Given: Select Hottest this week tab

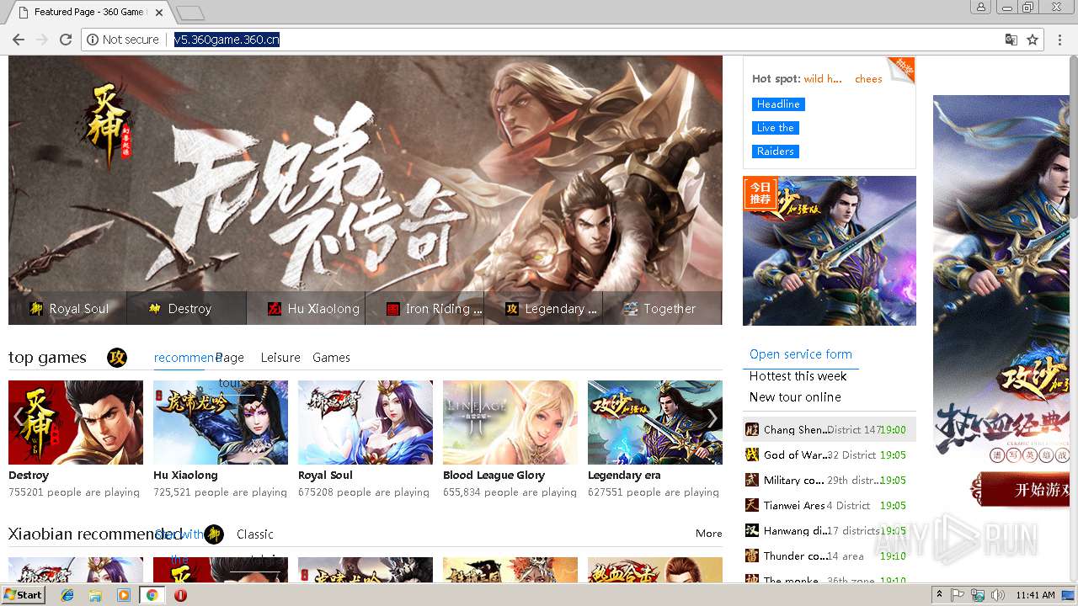Looking at the screenshot, I should tap(798, 376).
